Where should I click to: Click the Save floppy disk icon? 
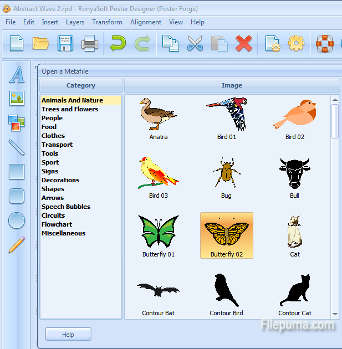65,43
